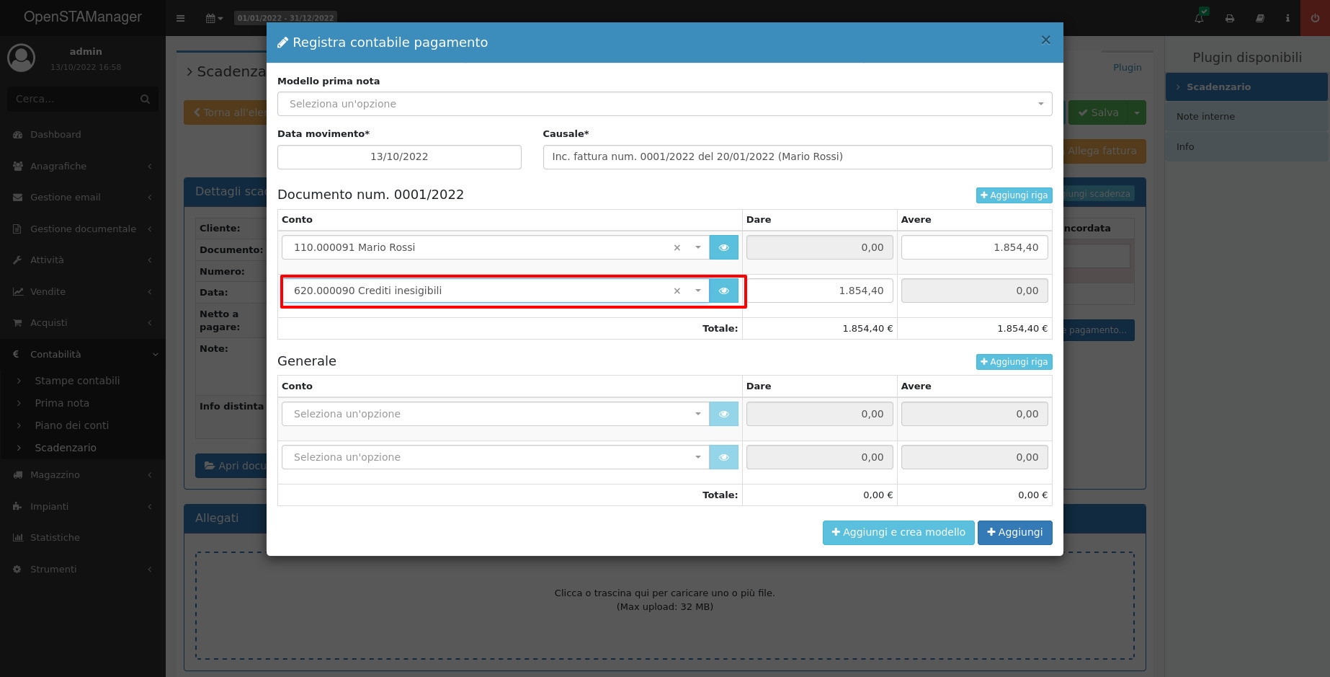
Task: Close the Registra contabile pagamento dialog
Action: click(1045, 40)
